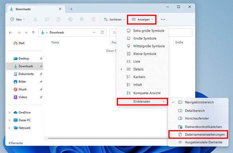The image size is (233, 153).
Task: Go back with the left arrow
Action: (x=10, y=32)
